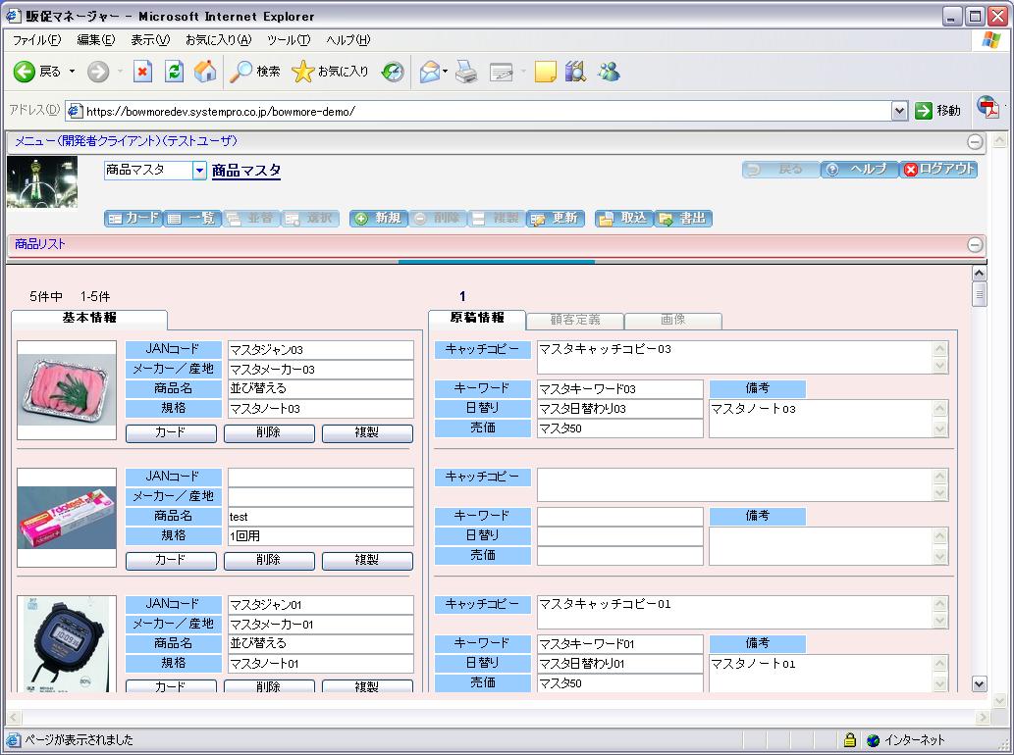This screenshot has height=755, width=1014.
Task: Collapse the メニュー panel header
Action: click(975, 142)
